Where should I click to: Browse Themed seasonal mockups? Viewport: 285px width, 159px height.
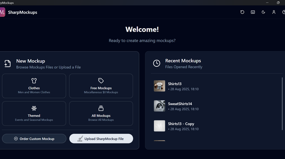34,113
